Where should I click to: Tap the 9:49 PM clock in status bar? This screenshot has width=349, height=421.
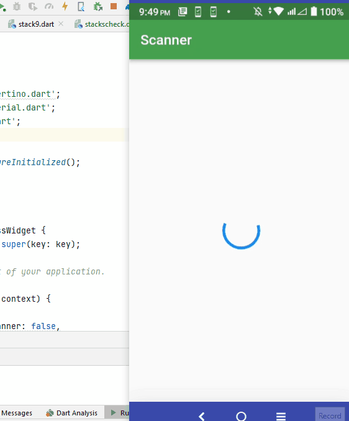coord(155,12)
